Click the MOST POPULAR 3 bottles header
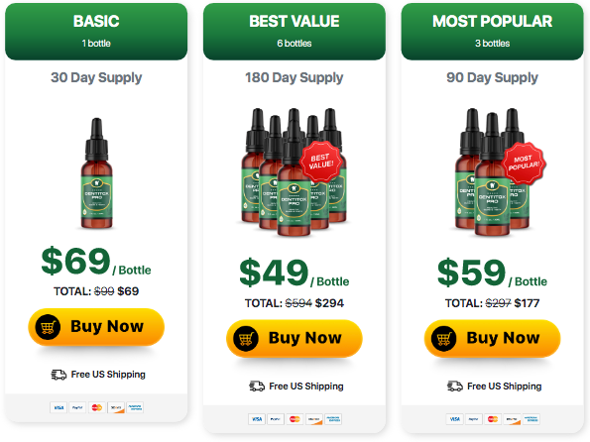This screenshot has height=442, width=590. pos(492,32)
